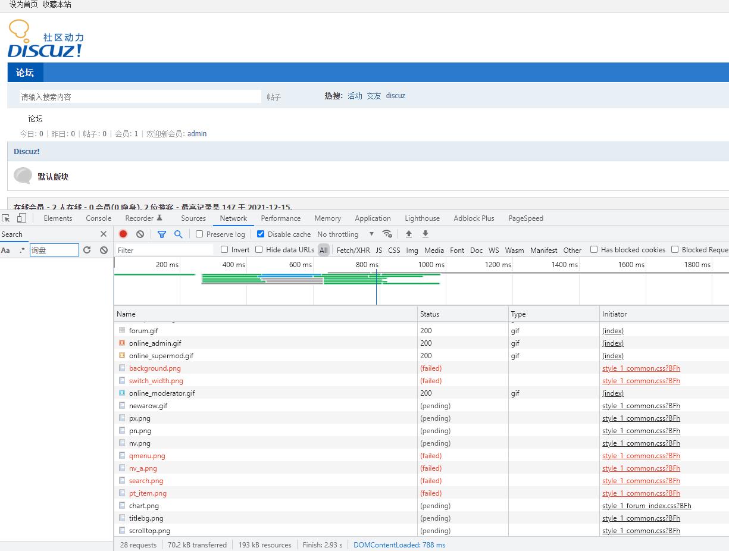This screenshot has height=551, width=729.
Task: Close the Search side panel
Action: 104,234
